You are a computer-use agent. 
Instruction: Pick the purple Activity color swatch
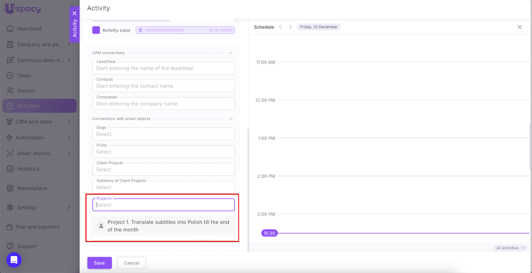(96, 30)
